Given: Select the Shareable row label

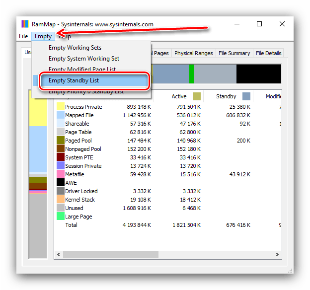Looking at the screenshot, I should [x=77, y=124].
